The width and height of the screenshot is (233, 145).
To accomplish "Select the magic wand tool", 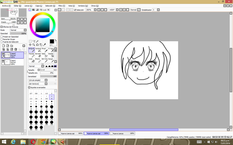I will tap(37, 41).
